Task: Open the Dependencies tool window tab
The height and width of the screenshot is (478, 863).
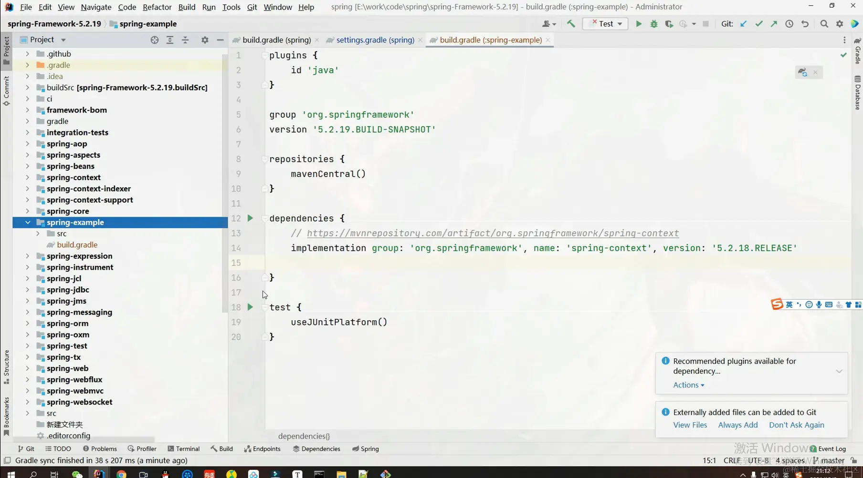Action: 316,449
